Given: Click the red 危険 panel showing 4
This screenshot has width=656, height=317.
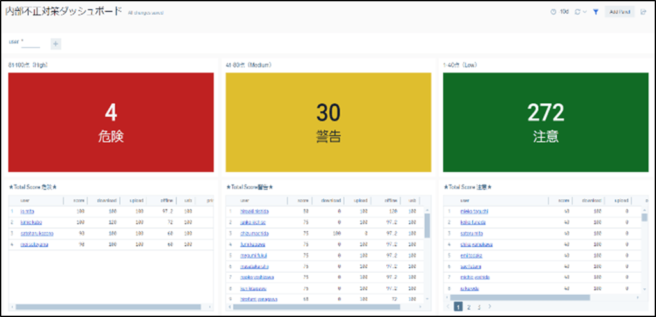Looking at the screenshot, I should pos(111,122).
